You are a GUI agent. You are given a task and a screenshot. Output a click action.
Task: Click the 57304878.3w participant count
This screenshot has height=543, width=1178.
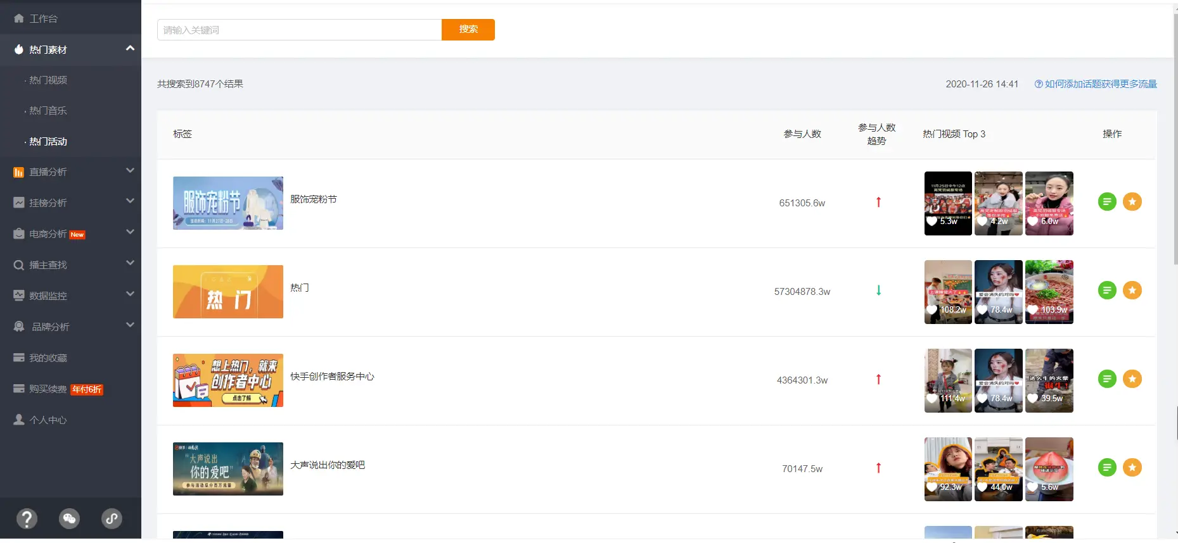tap(802, 292)
